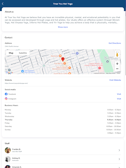Select Pet Supplies Plus Stockton marker
This screenshot has height=168, width=126.
tap(23, 71)
